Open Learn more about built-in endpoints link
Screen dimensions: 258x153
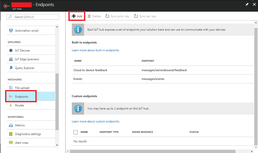[x=96, y=50]
